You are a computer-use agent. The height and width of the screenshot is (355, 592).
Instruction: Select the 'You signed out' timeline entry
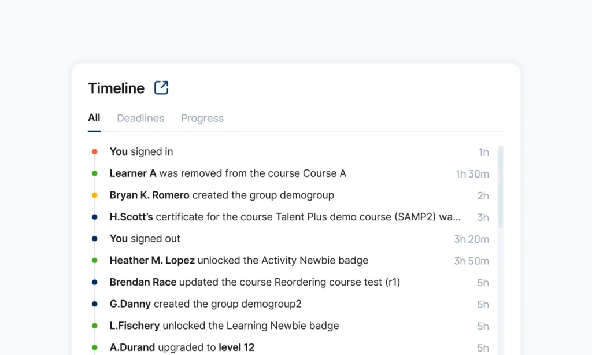(145, 239)
